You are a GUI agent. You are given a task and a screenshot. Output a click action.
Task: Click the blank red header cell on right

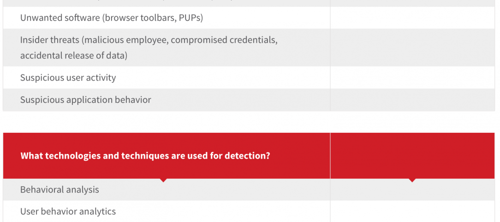(412, 156)
